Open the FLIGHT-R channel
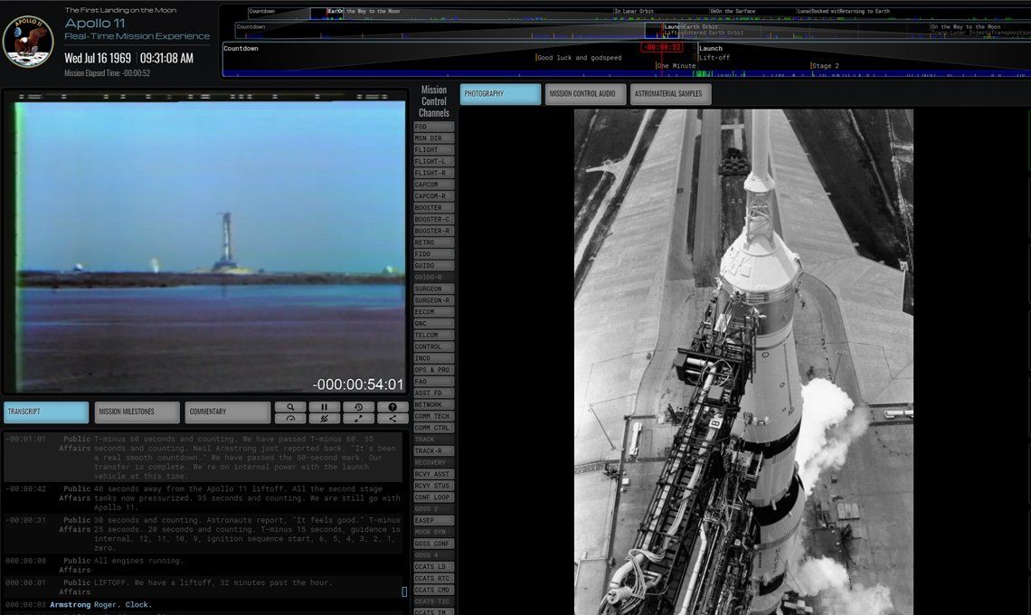This screenshot has width=1031, height=615. pyautogui.click(x=434, y=173)
